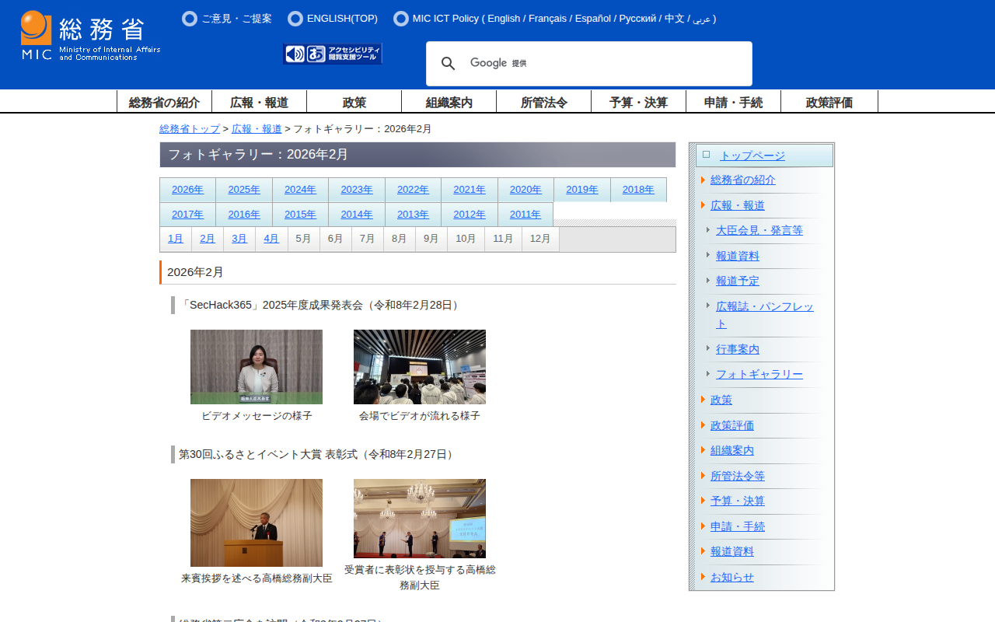Open the 組織案内 main menu
995x622 pixels.
click(449, 102)
